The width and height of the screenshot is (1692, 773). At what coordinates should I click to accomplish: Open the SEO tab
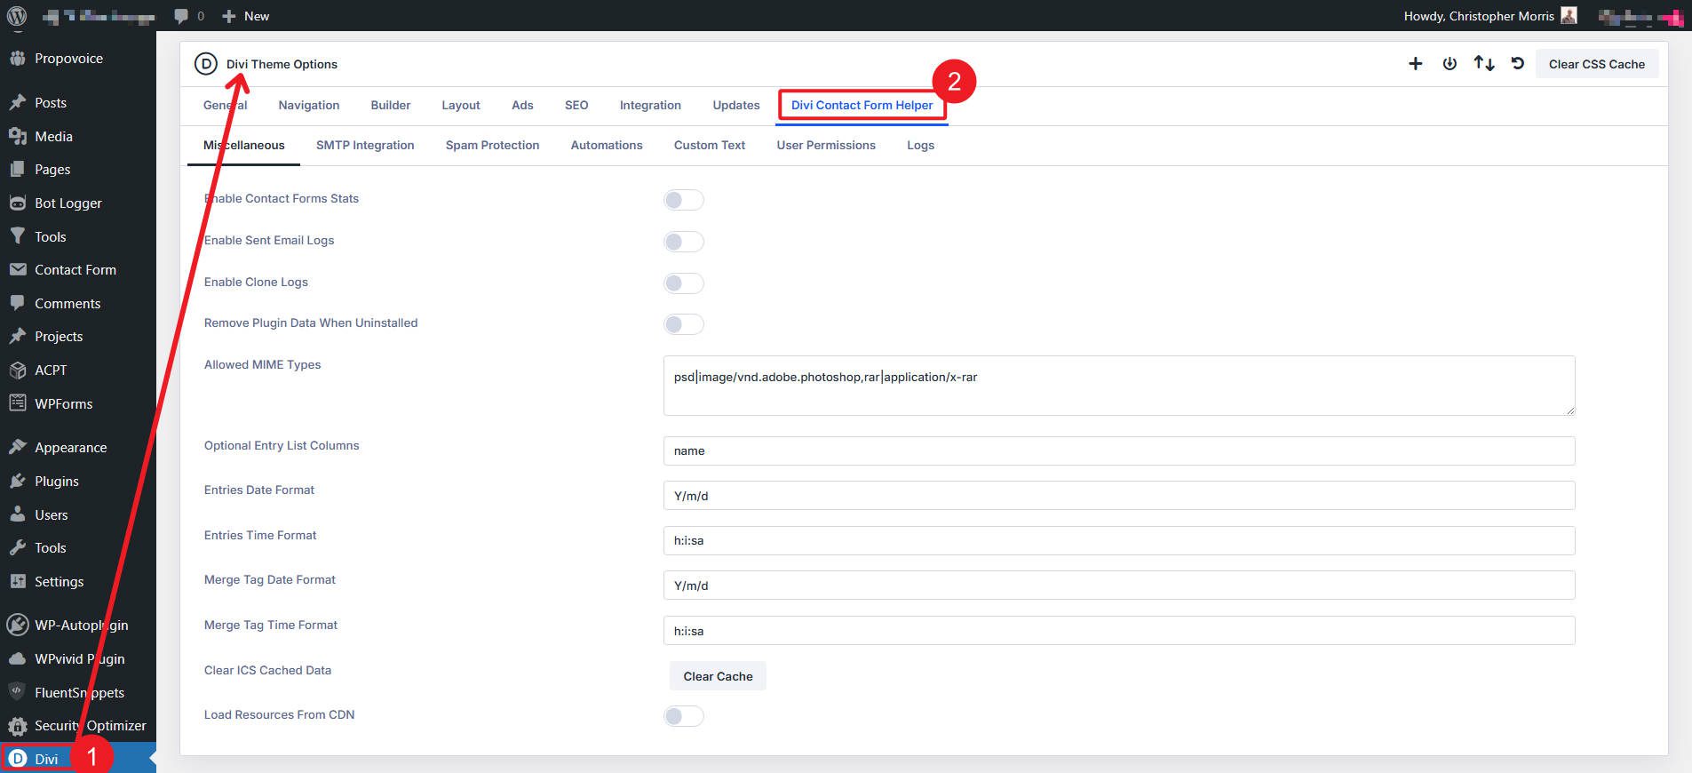point(576,105)
